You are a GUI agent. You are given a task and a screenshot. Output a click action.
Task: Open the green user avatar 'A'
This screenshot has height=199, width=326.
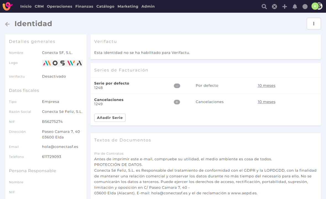315,6
